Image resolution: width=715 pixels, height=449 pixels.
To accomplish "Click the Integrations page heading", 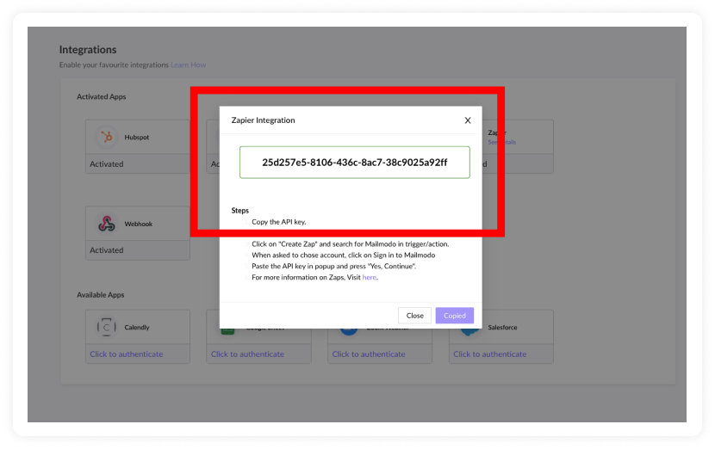I will click(x=88, y=49).
